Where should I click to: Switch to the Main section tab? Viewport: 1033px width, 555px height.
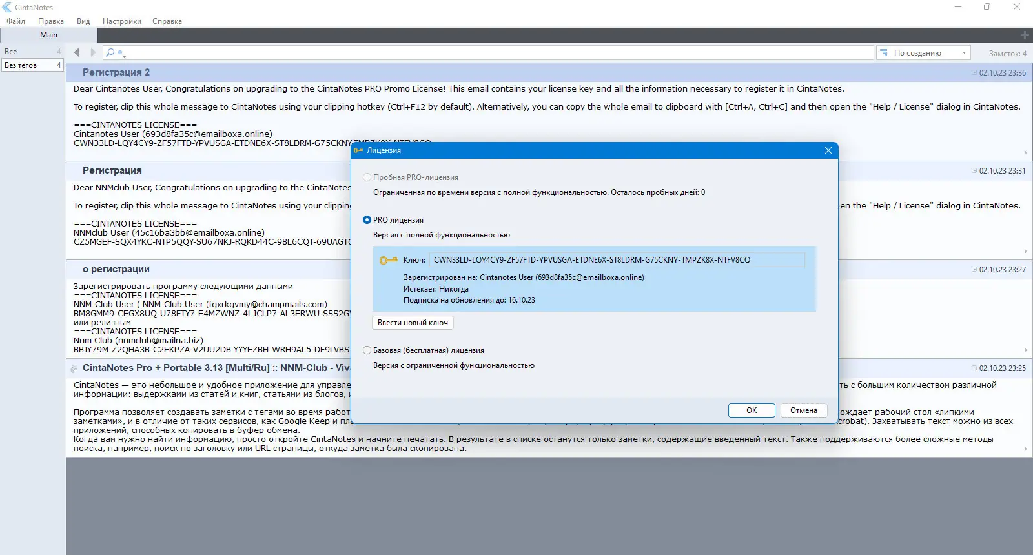(x=48, y=35)
